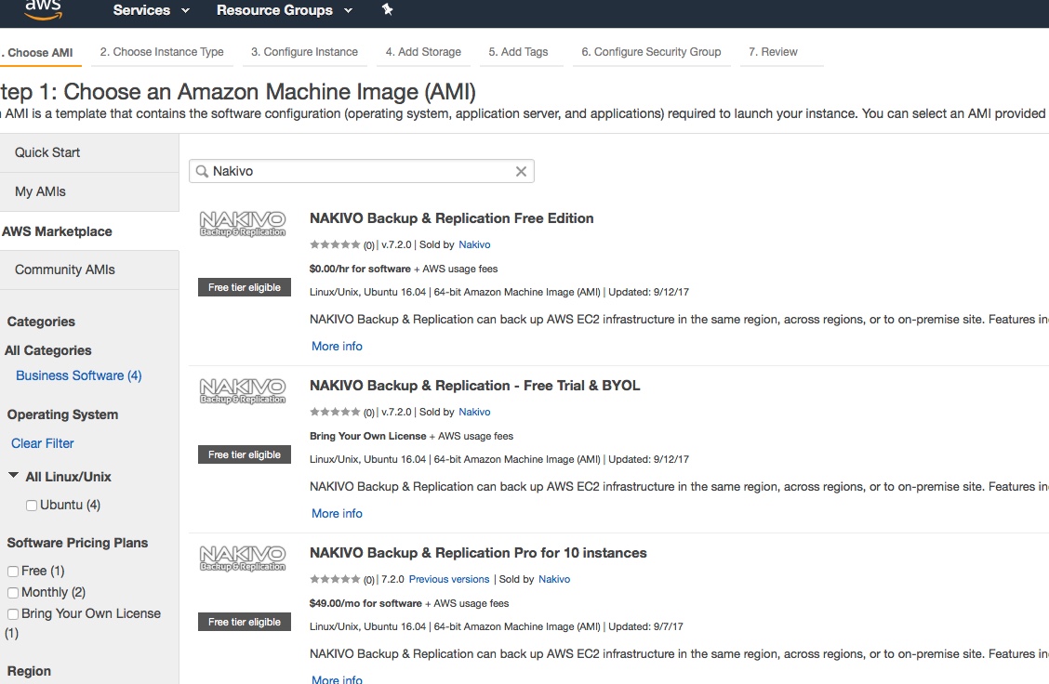Click 'Software Pricing Plans' heading
Image resolution: width=1049 pixels, height=684 pixels.
[x=77, y=543]
